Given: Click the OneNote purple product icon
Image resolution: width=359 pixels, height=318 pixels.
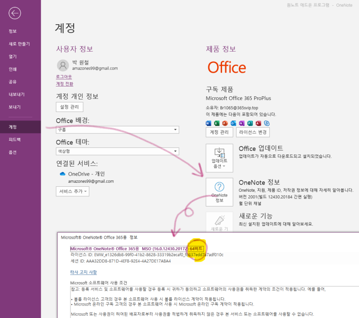Looking at the screenshot, I should click(x=241, y=122).
